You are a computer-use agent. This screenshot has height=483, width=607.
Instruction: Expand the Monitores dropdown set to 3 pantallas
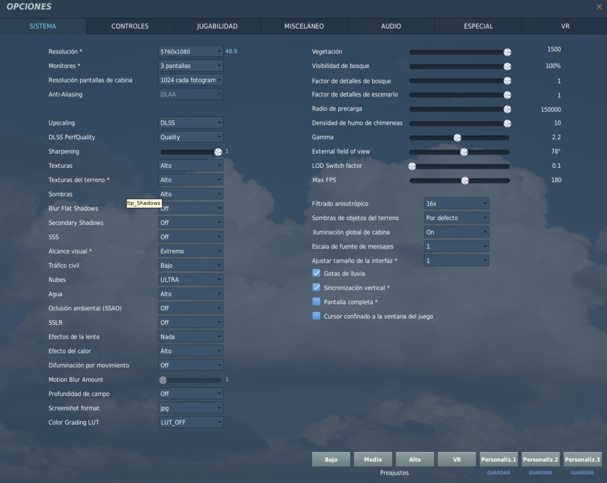190,65
